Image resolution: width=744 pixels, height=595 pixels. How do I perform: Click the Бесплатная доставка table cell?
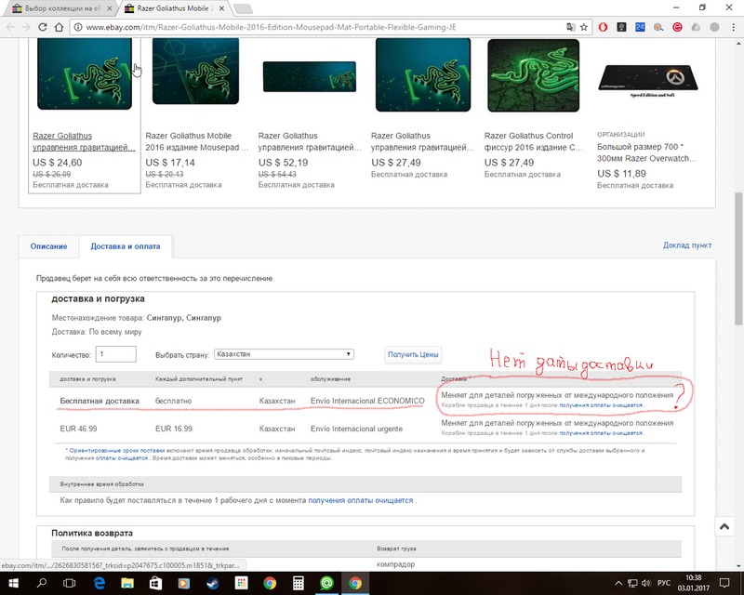[100, 401]
